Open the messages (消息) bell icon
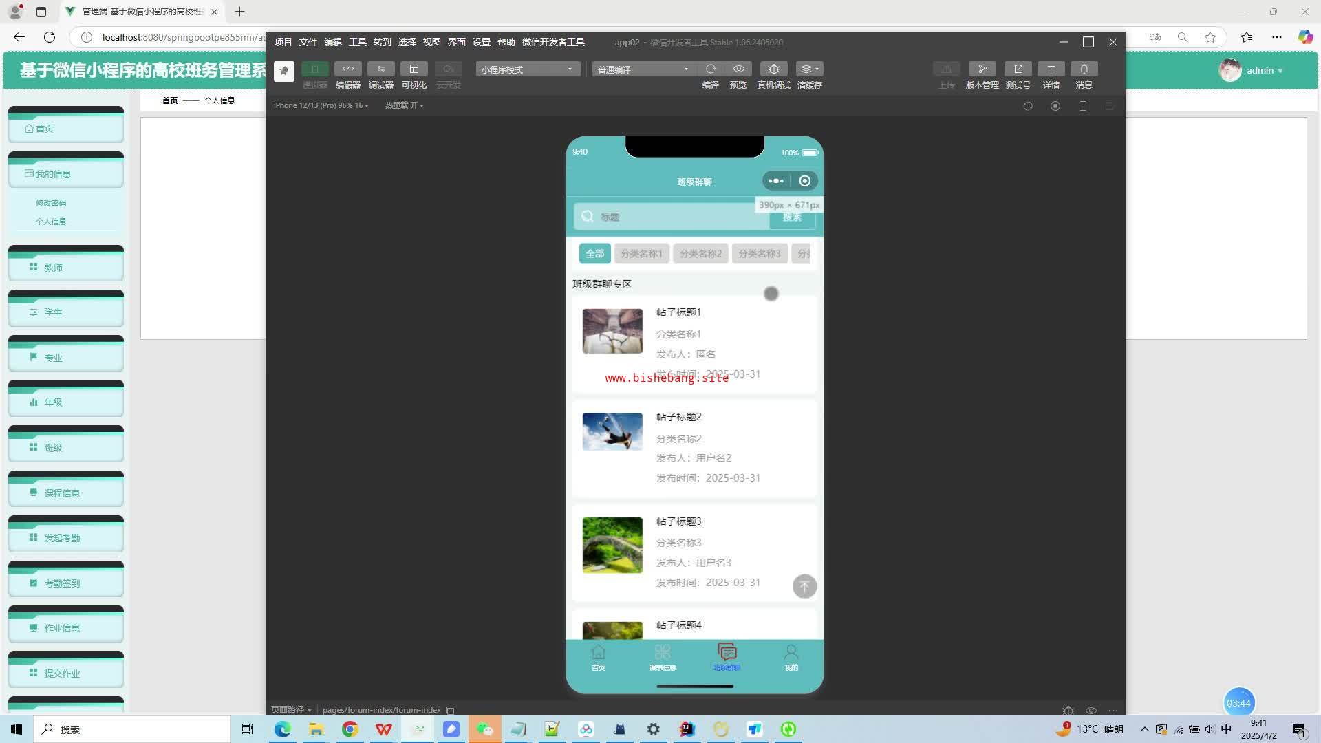This screenshot has height=743, width=1321. point(1084,69)
